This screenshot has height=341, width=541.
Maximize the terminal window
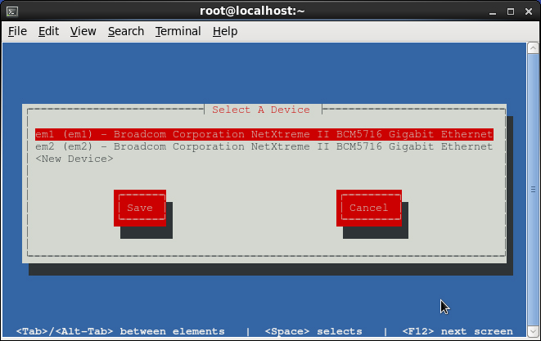[x=511, y=11]
